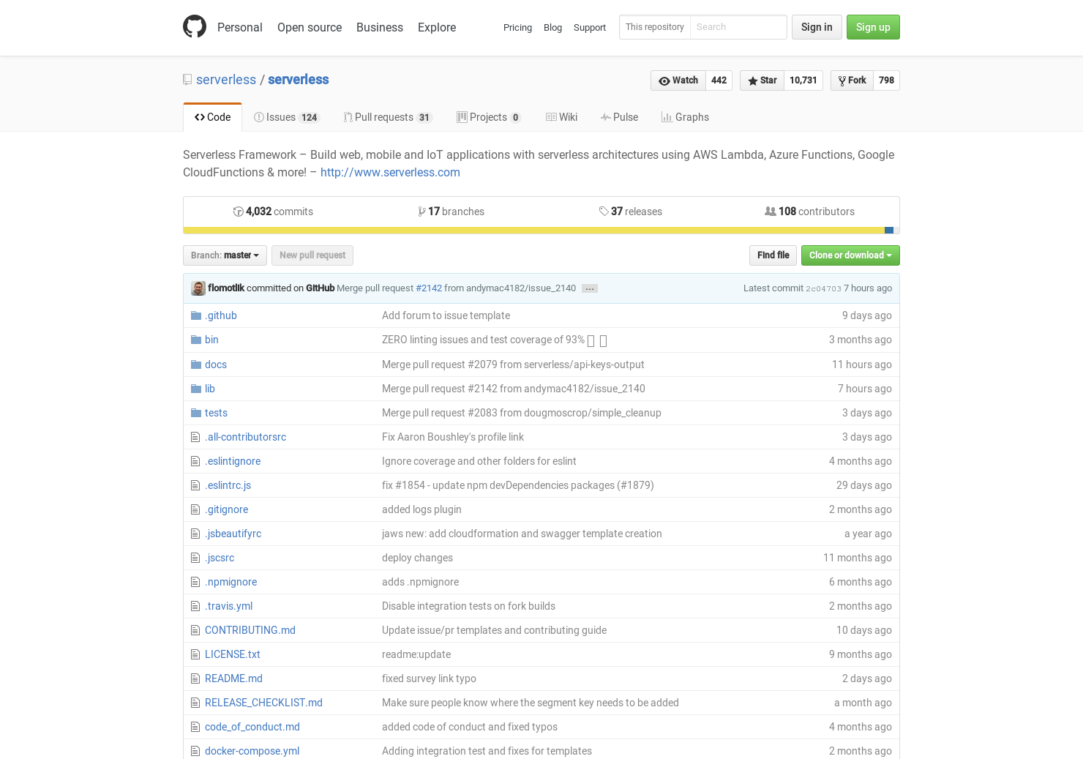
Task: Open the Pricing link
Action: tap(517, 28)
